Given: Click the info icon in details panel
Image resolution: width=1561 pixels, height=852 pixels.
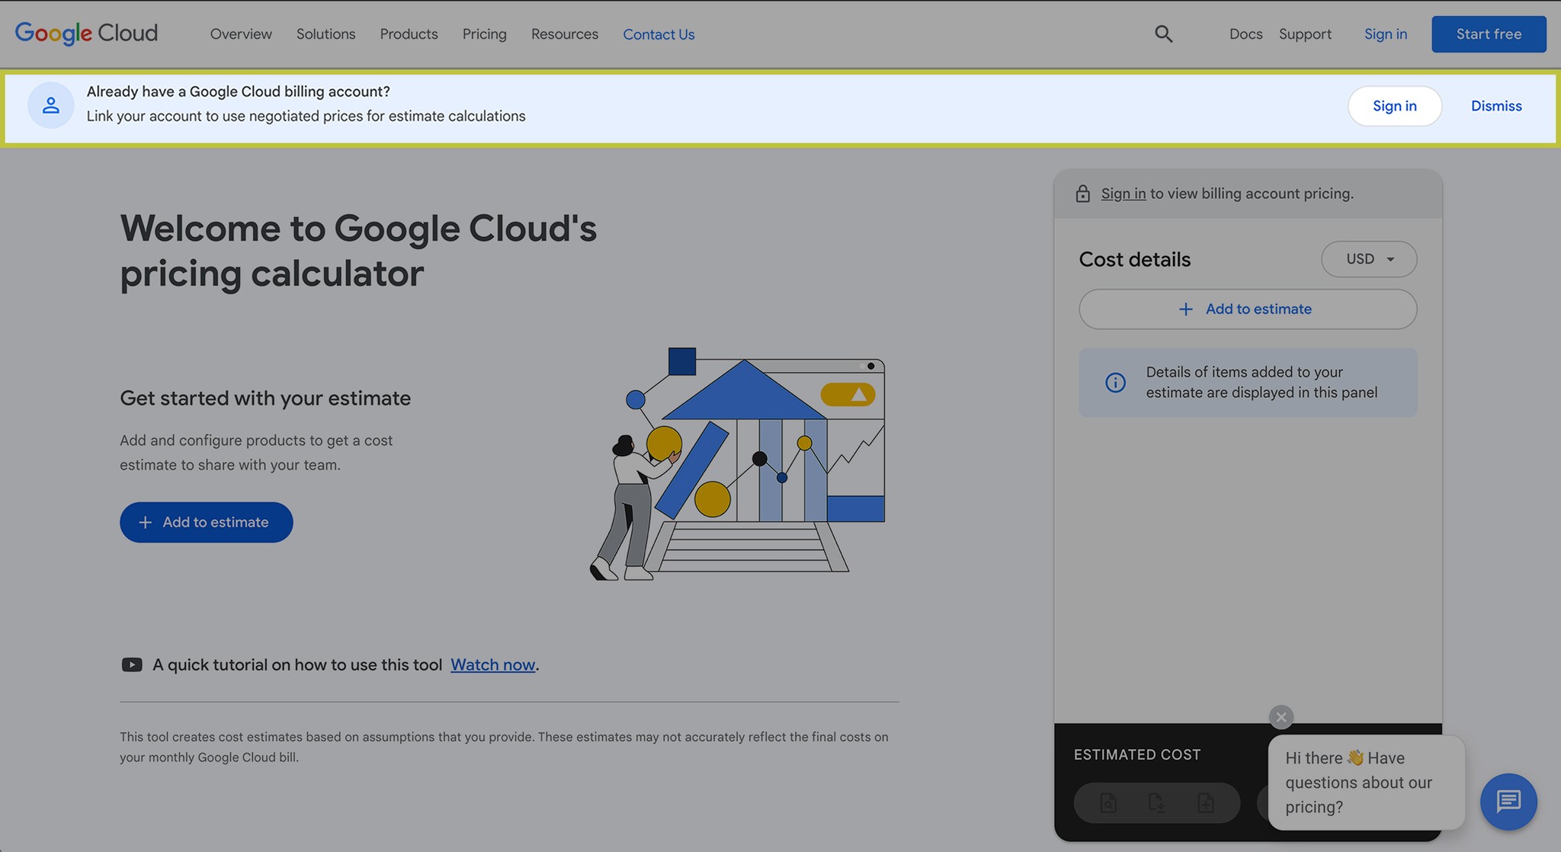Looking at the screenshot, I should tap(1115, 383).
